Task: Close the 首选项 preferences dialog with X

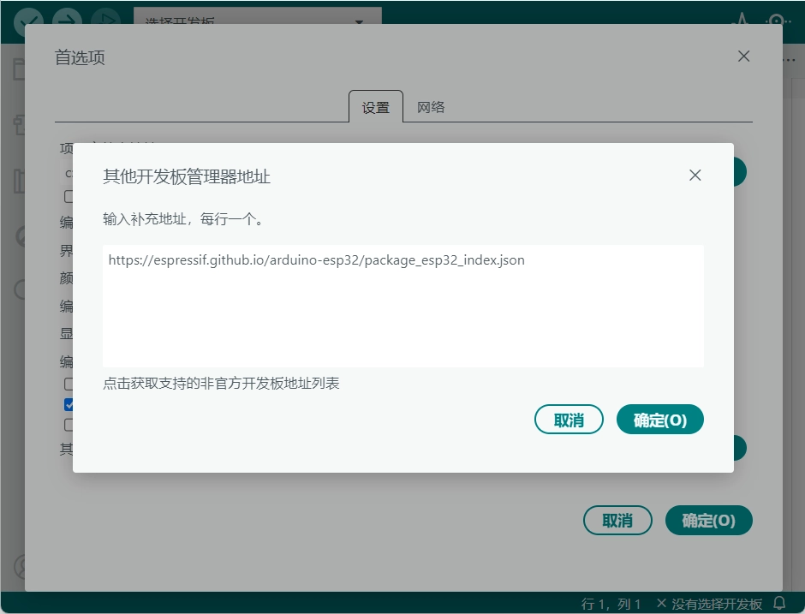Action: point(743,57)
